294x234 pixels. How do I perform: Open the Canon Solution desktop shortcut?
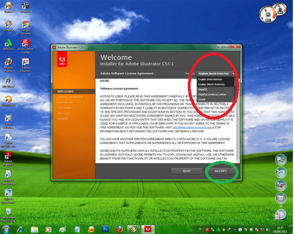[x=8, y=122]
